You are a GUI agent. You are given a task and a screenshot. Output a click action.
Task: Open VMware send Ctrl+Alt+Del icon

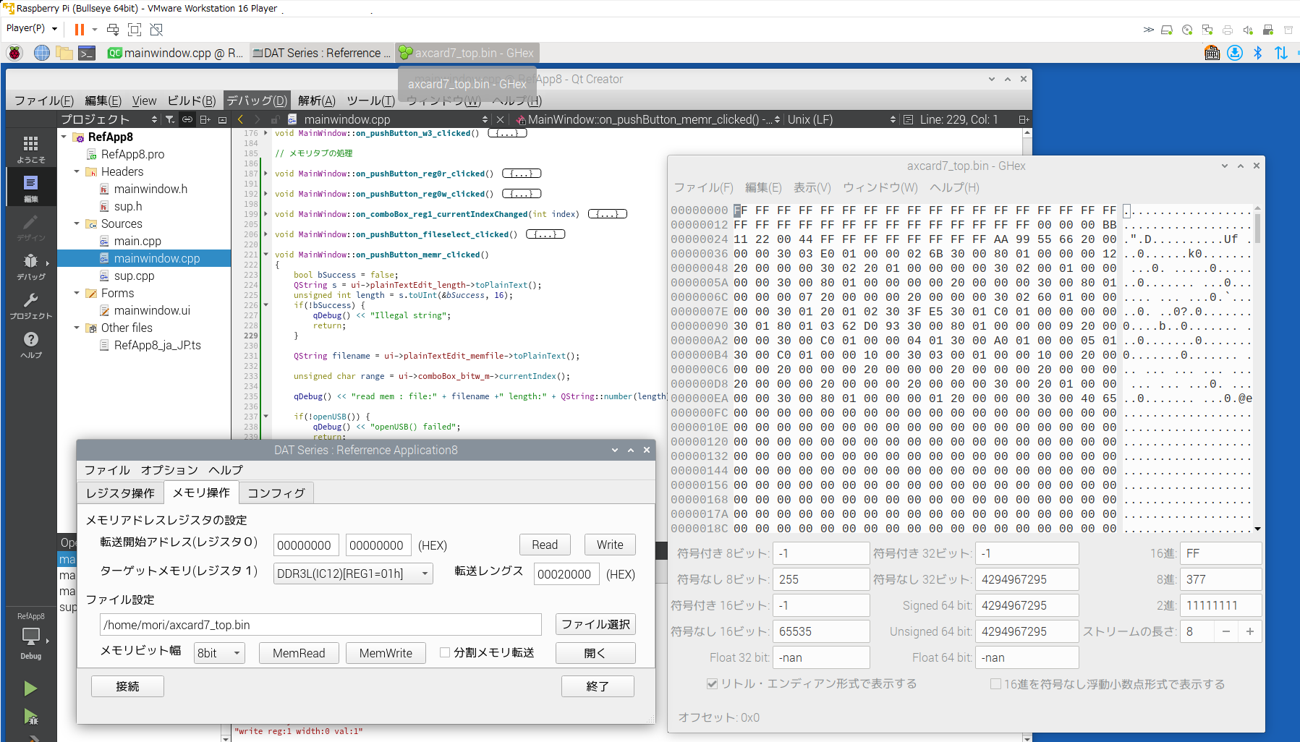(113, 30)
